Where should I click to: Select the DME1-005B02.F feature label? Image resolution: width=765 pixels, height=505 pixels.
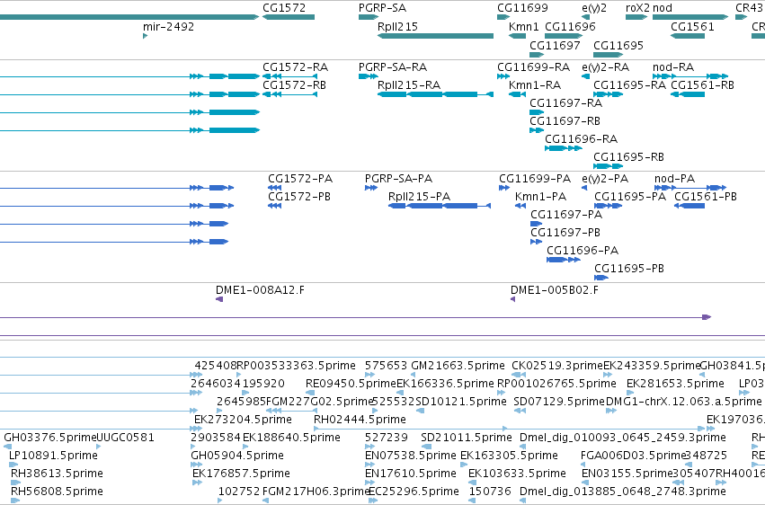555,290
